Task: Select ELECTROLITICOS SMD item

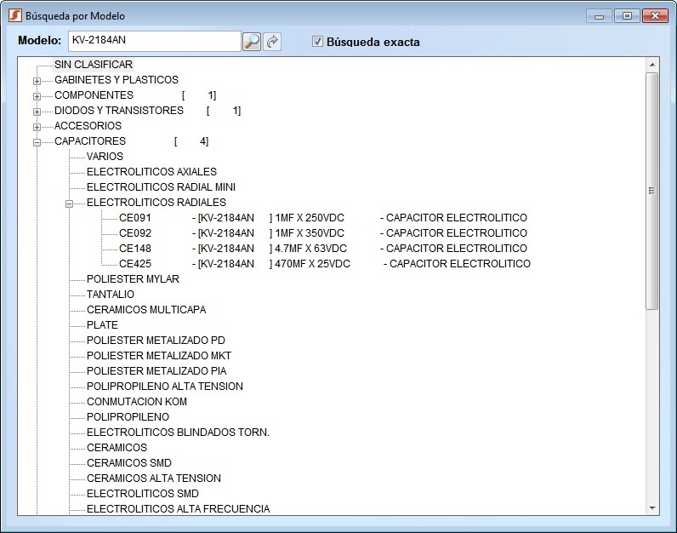Action: pos(143,493)
